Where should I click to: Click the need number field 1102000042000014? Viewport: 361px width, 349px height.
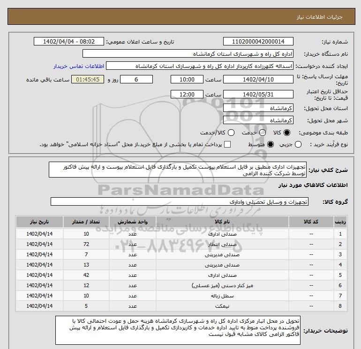(258, 41)
